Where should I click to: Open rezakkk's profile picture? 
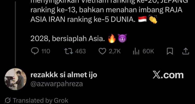click(15, 79)
